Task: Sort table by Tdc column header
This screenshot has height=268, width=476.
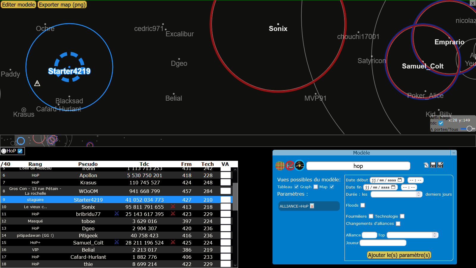Action: pyautogui.click(x=144, y=164)
